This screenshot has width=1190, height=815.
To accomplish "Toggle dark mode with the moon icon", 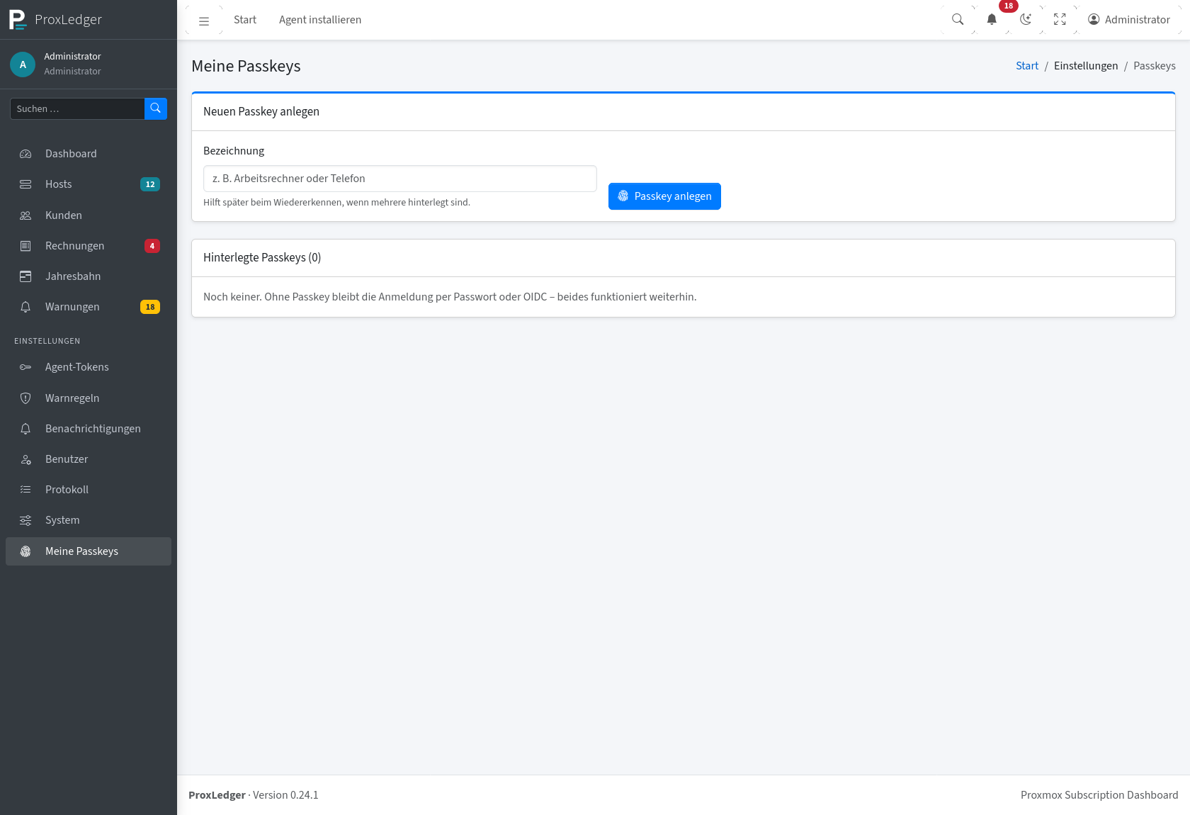I will point(1026,20).
